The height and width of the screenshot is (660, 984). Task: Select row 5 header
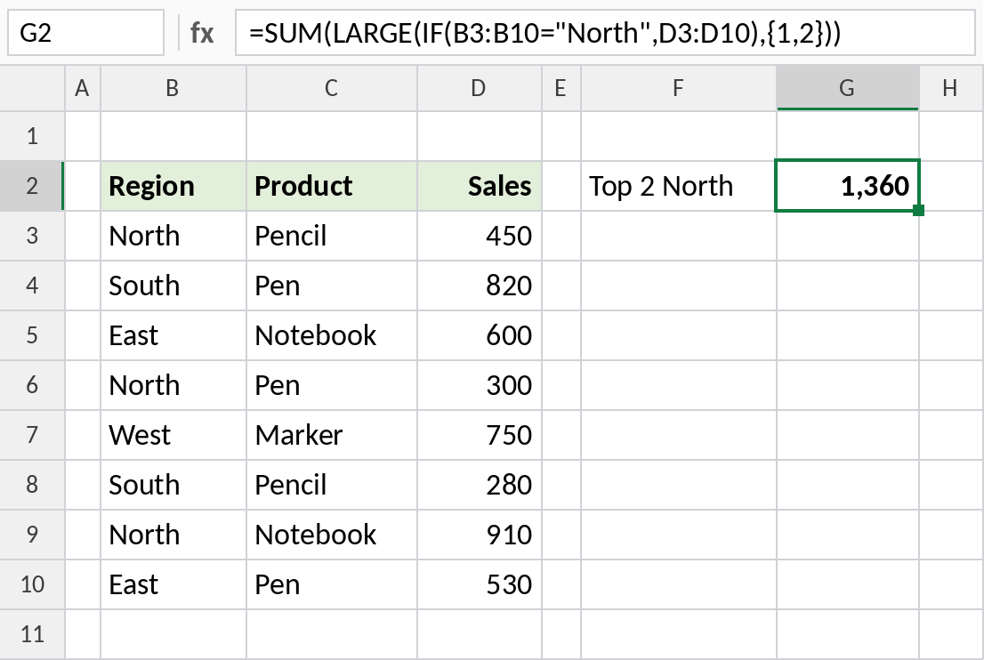point(32,335)
